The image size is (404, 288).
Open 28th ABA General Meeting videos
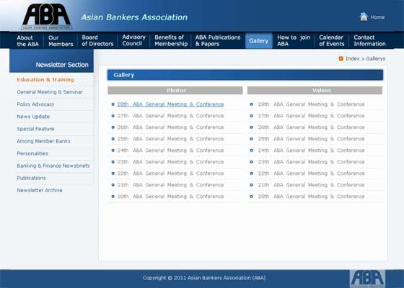(x=311, y=104)
